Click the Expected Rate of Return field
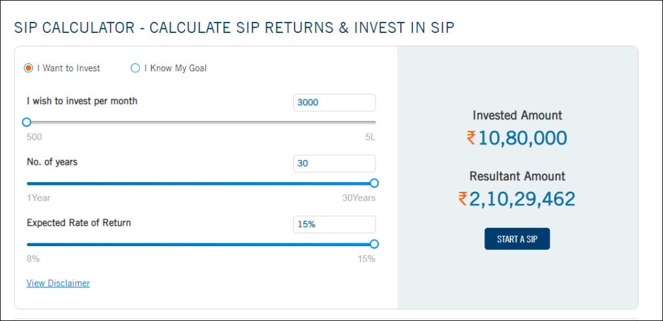Image resolution: width=663 pixels, height=321 pixels. 334,224
